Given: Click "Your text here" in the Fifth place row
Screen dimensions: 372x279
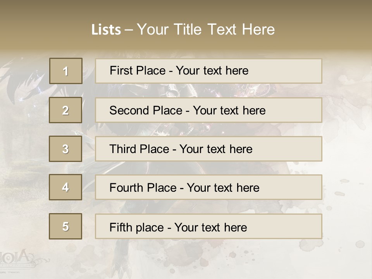Looking at the screenshot, I should coord(210,227).
